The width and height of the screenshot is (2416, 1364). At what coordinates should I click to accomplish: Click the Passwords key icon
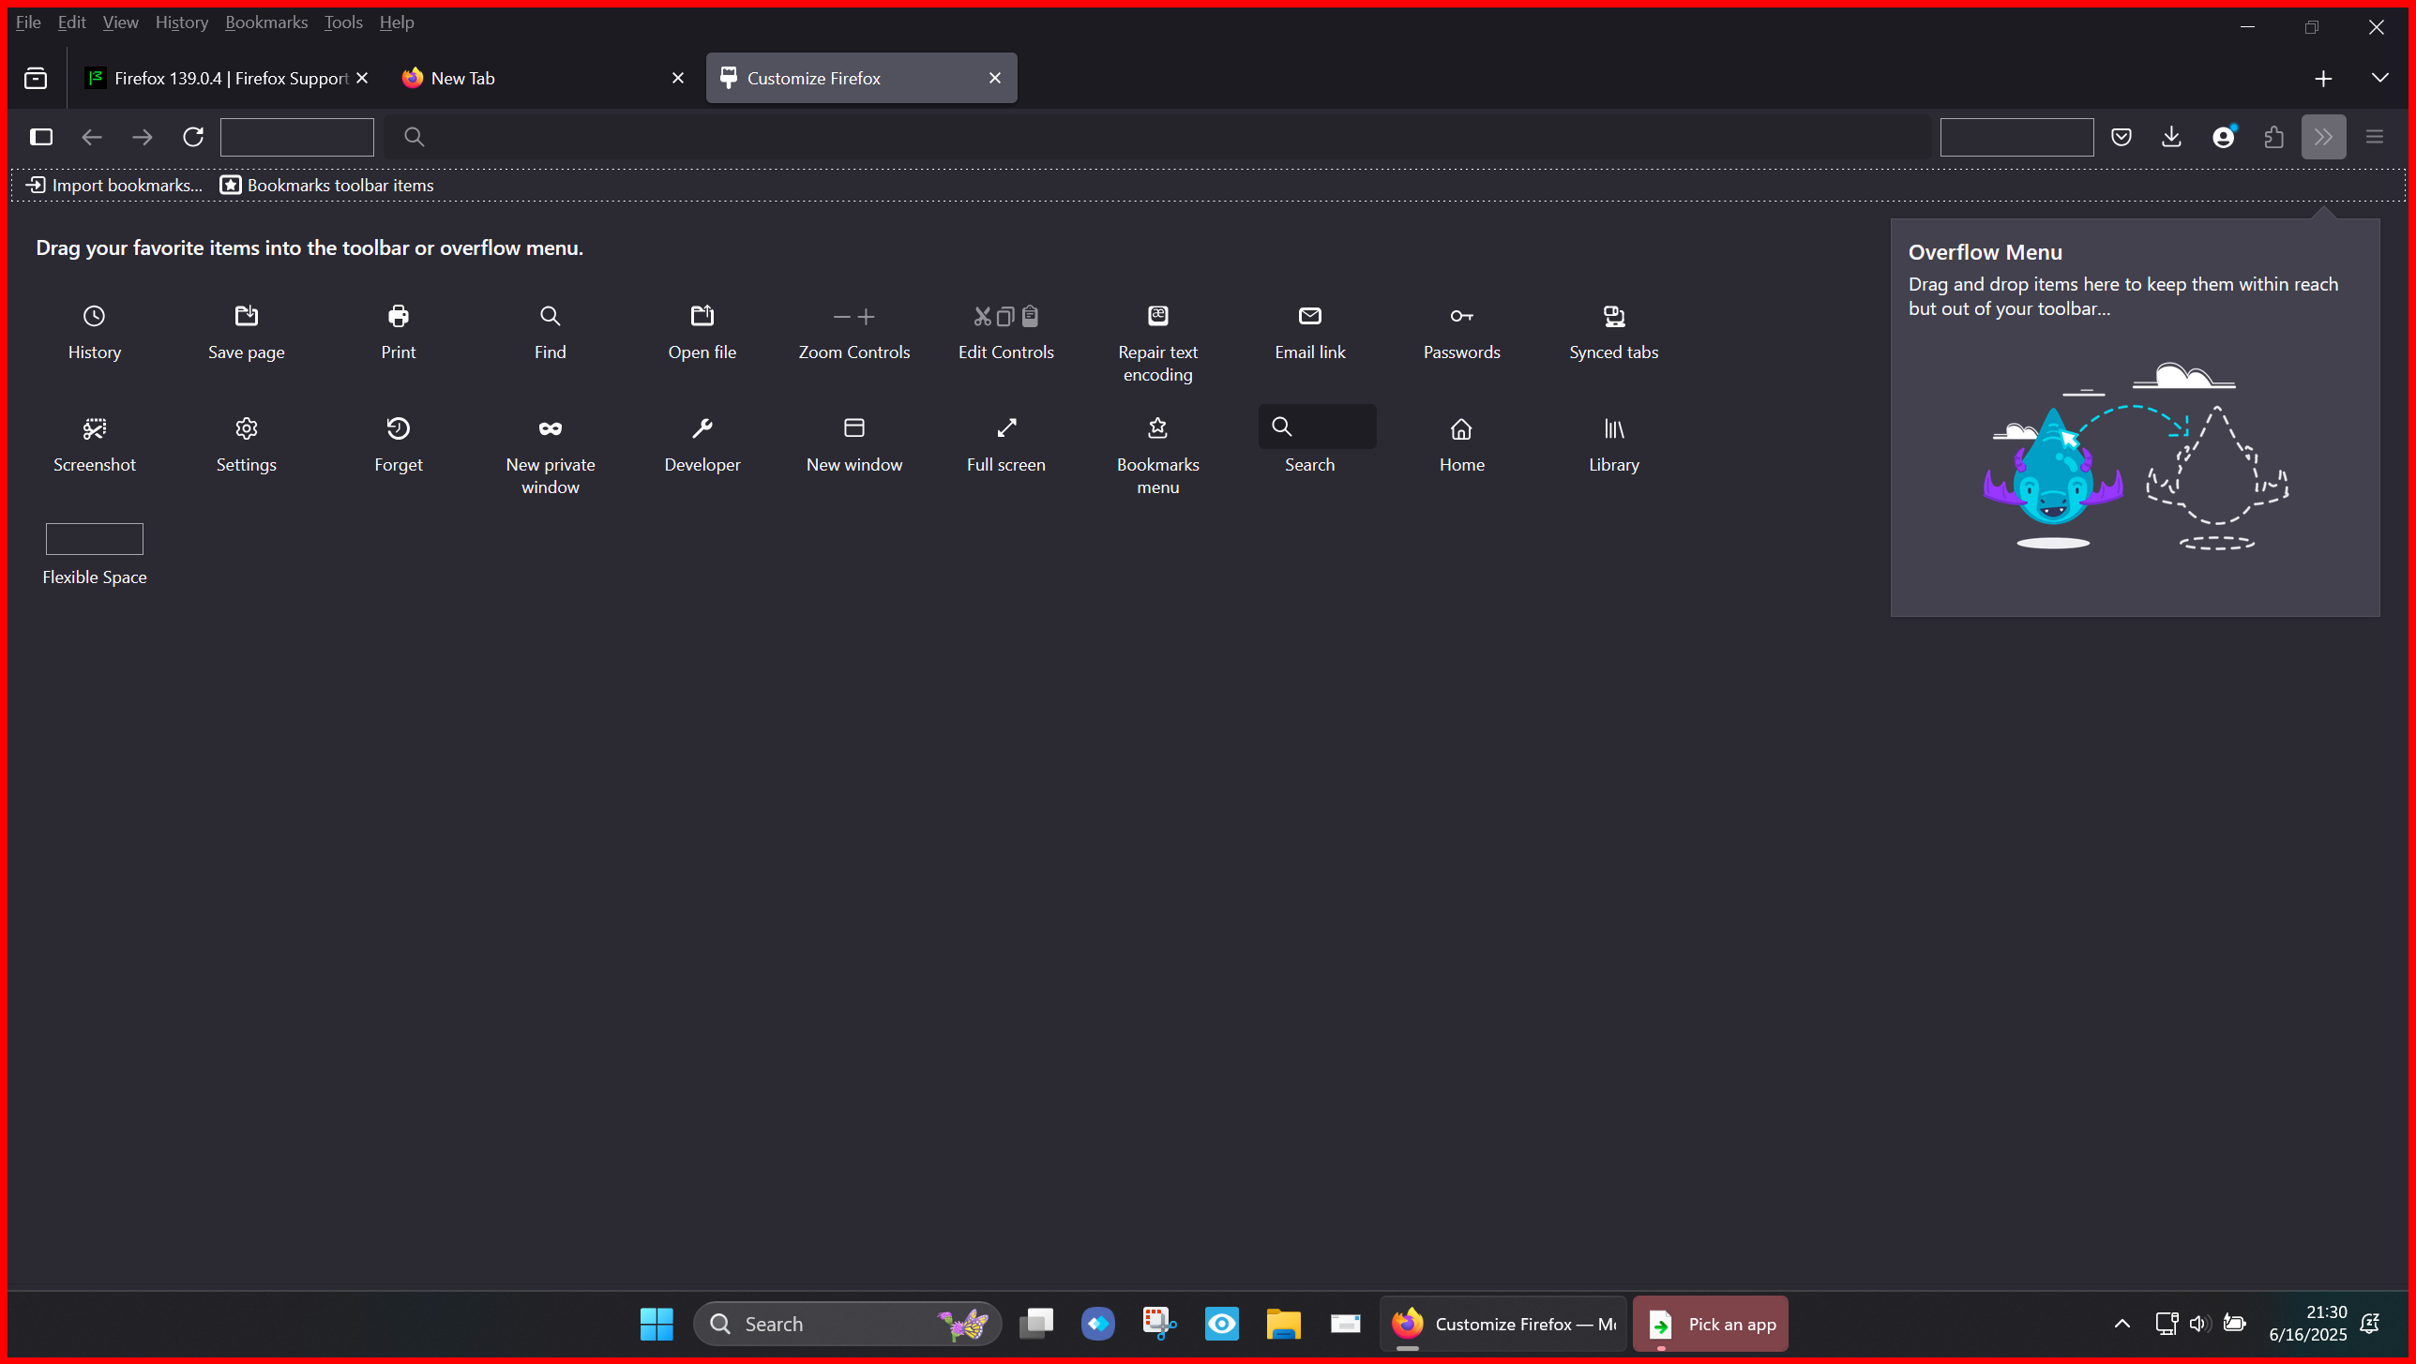tap(1461, 316)
